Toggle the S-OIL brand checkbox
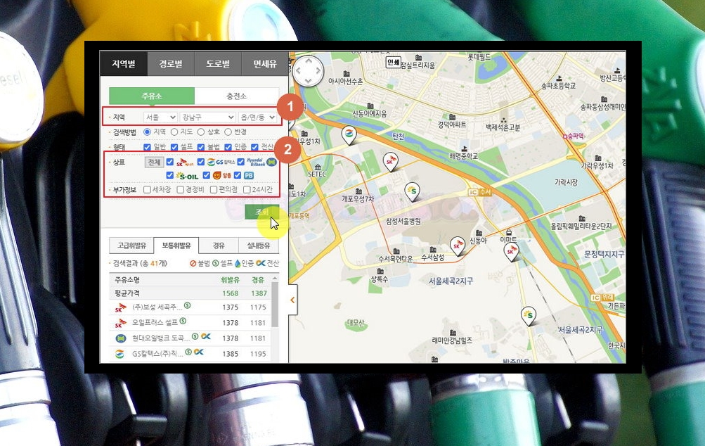 click(x=169, y=175)
